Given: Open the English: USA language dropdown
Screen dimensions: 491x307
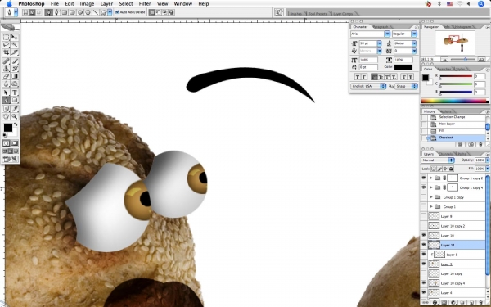Looking at the screenshot, I should tap(368, 86).
